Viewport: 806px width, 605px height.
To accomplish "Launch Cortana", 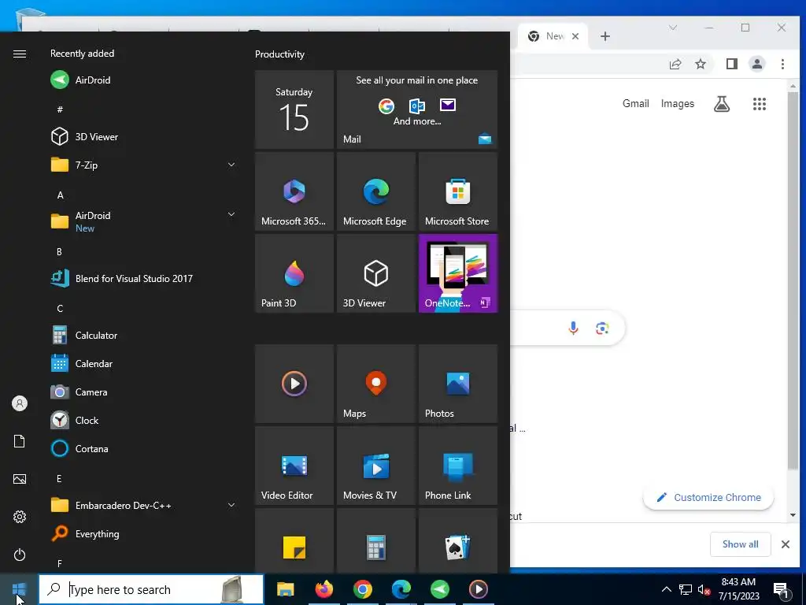I will click(143, 448).
